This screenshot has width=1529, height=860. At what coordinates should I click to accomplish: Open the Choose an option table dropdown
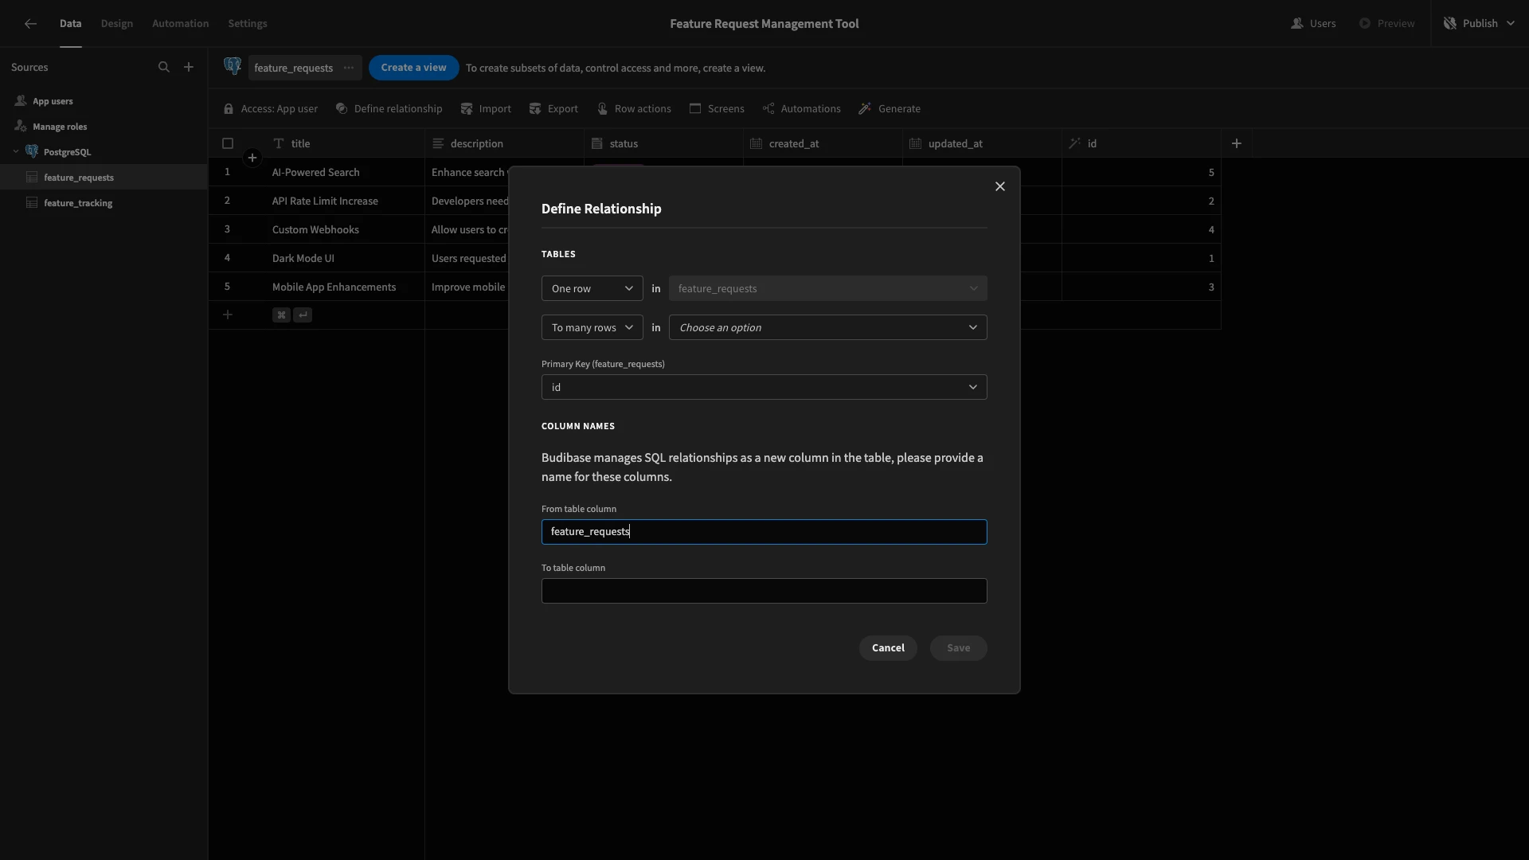[828, 327]
